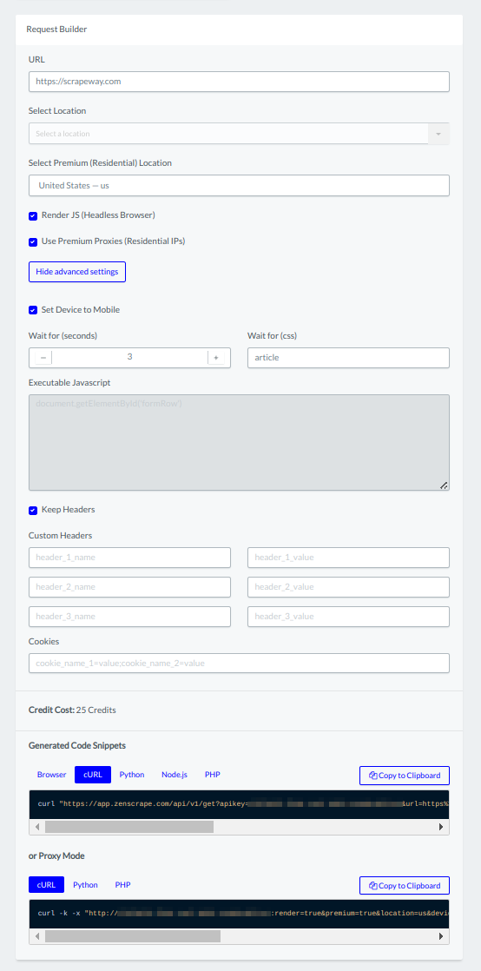
Task: Click the header_1_value field
Action: pos(348,558)
